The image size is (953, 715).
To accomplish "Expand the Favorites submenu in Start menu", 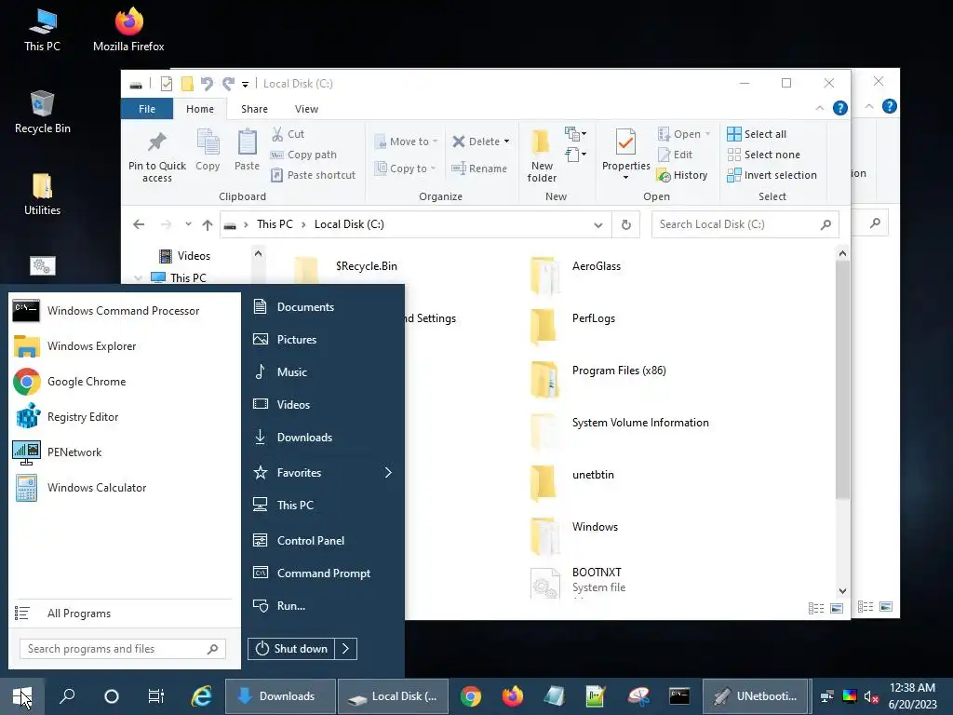I will pyautogui.click(x=388, y=472).
